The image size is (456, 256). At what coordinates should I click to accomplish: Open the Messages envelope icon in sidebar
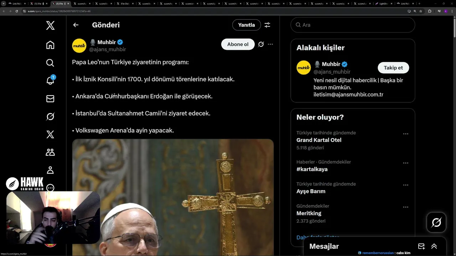50,98
